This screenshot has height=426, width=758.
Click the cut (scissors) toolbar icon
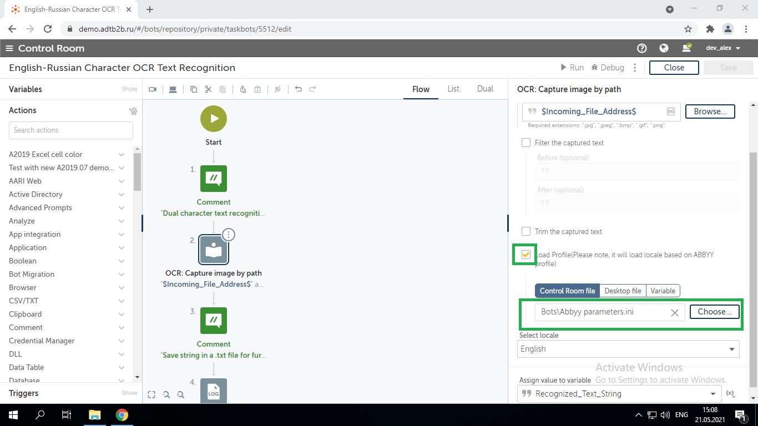pos(208,89)
